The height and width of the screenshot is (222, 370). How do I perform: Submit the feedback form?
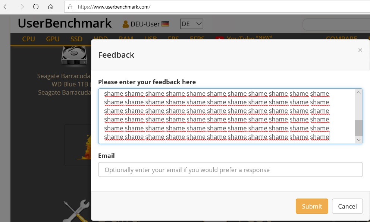312,206
